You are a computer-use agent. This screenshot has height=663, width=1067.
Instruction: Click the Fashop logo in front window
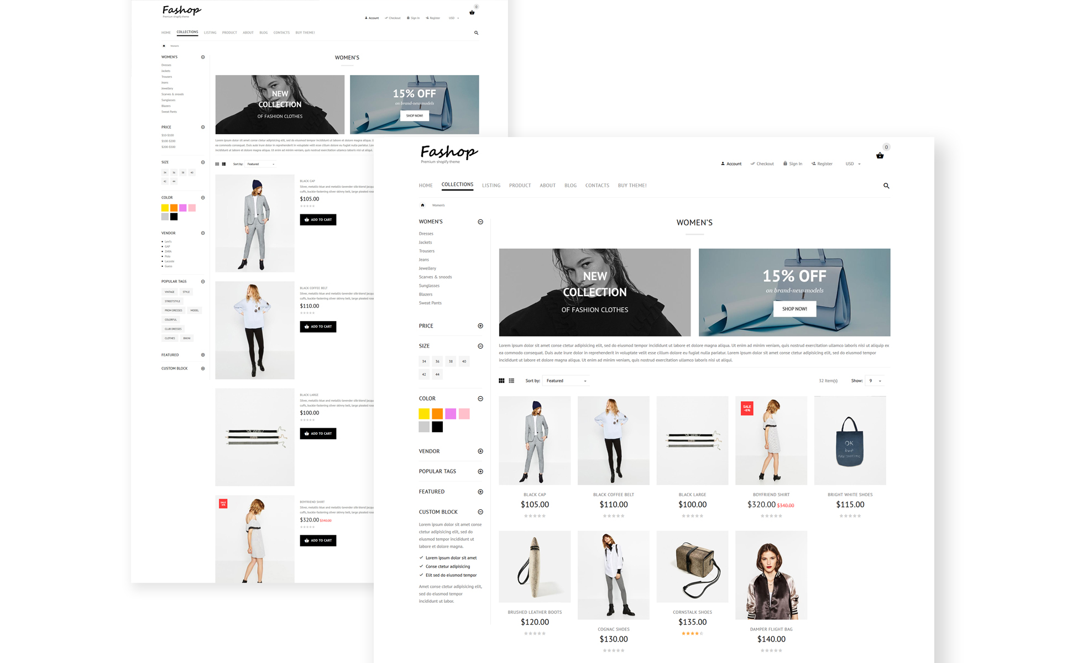point(449,154)
